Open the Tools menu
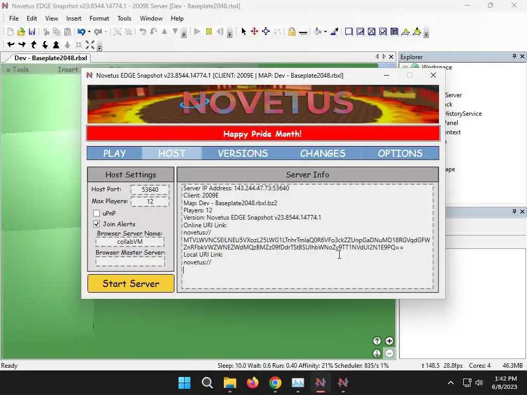Viewport: 527px width, 395px height. coord(124,19)
